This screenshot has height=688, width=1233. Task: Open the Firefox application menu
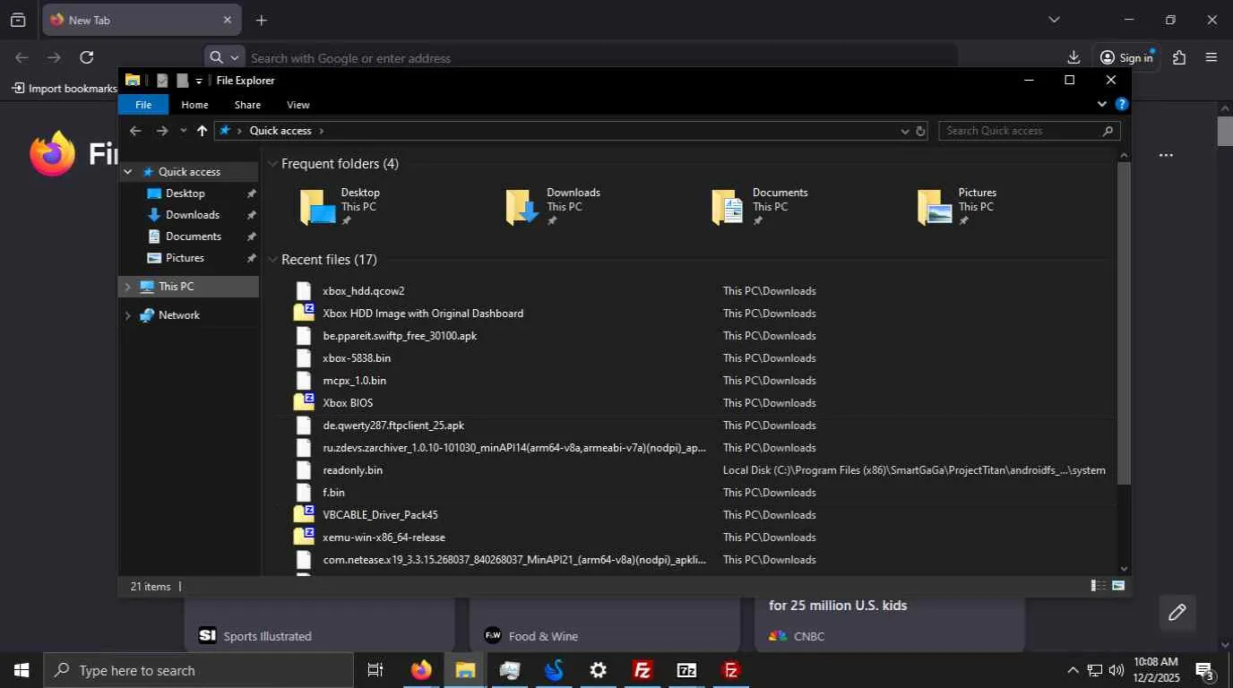click(1211, 57)
